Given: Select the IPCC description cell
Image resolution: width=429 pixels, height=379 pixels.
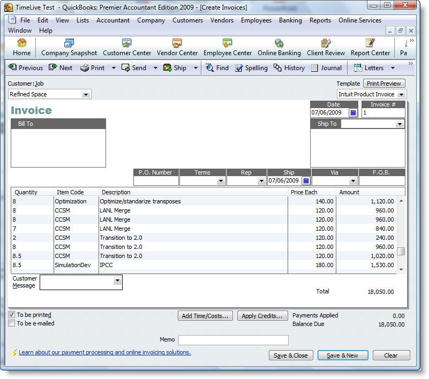Looking at the screenshot, I should (x=193, y=265).
